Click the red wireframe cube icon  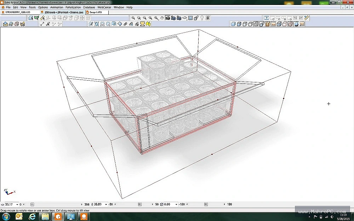(x=290, y=24)
